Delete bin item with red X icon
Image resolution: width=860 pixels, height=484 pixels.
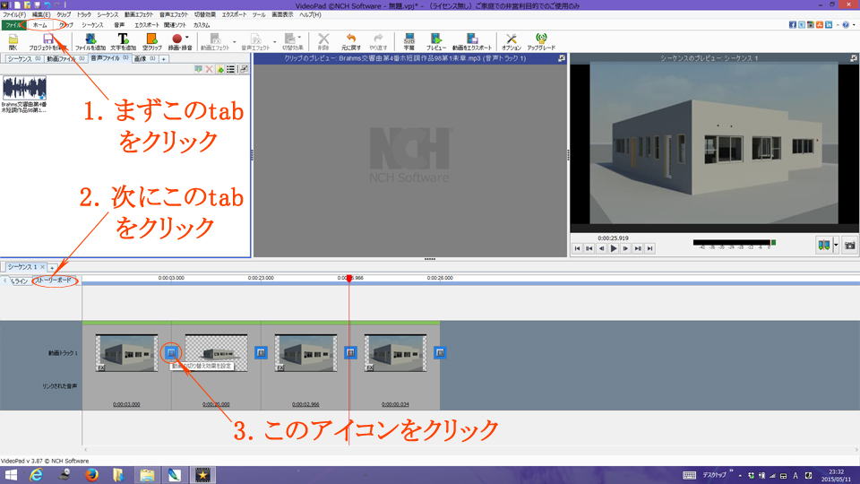coord(209,69)
